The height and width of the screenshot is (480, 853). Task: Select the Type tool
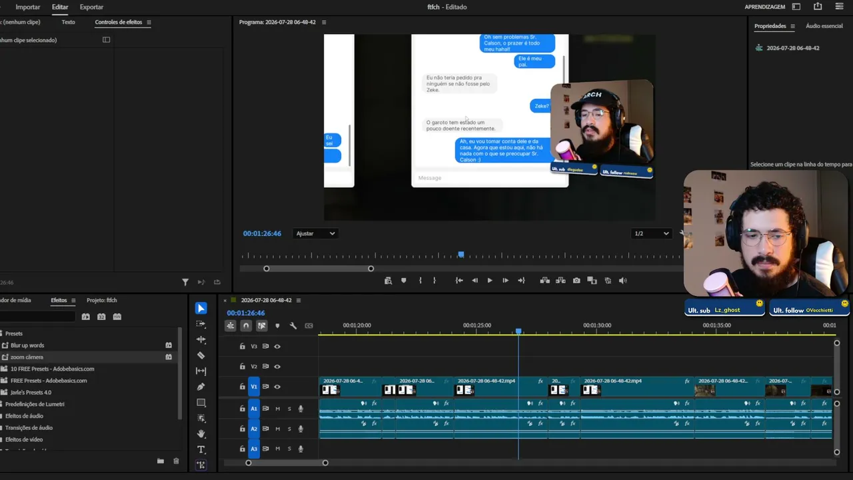[x=201, y=450]
